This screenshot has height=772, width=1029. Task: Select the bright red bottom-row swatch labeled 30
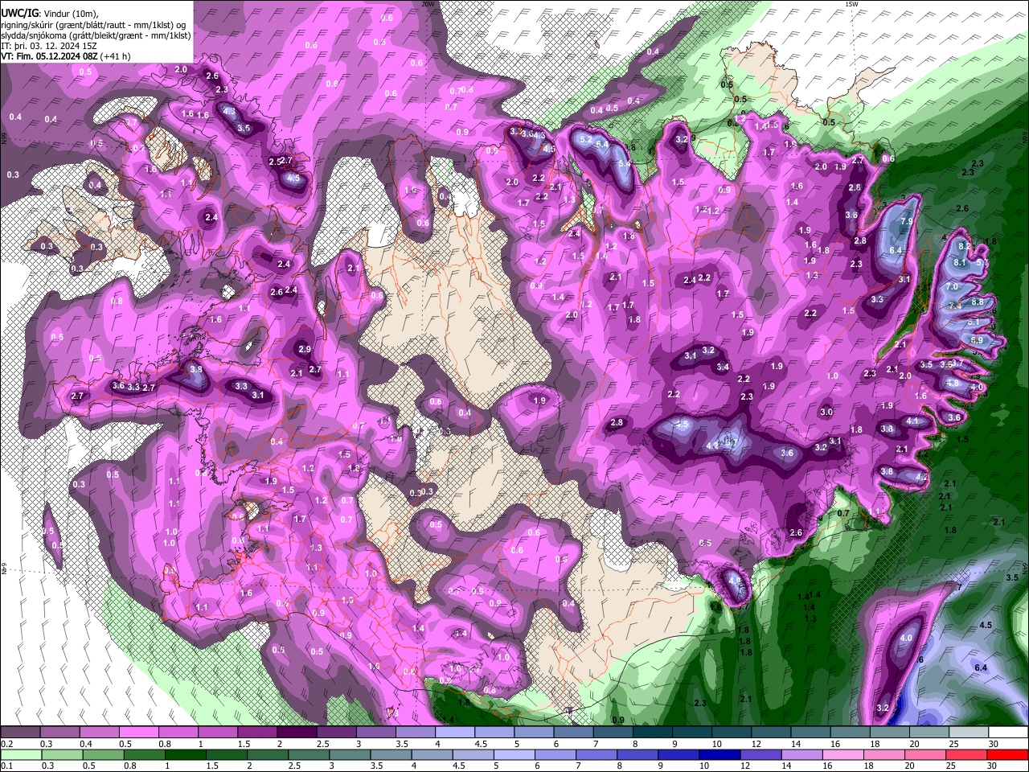(1006, 754)
